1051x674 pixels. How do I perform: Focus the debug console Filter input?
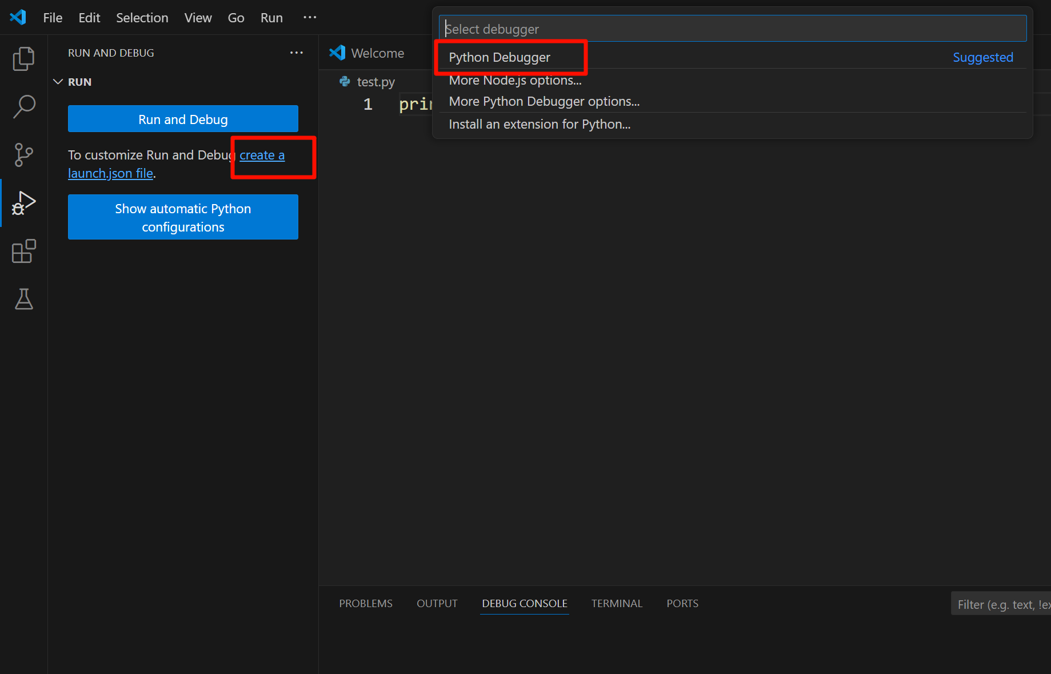(1001, 604)
